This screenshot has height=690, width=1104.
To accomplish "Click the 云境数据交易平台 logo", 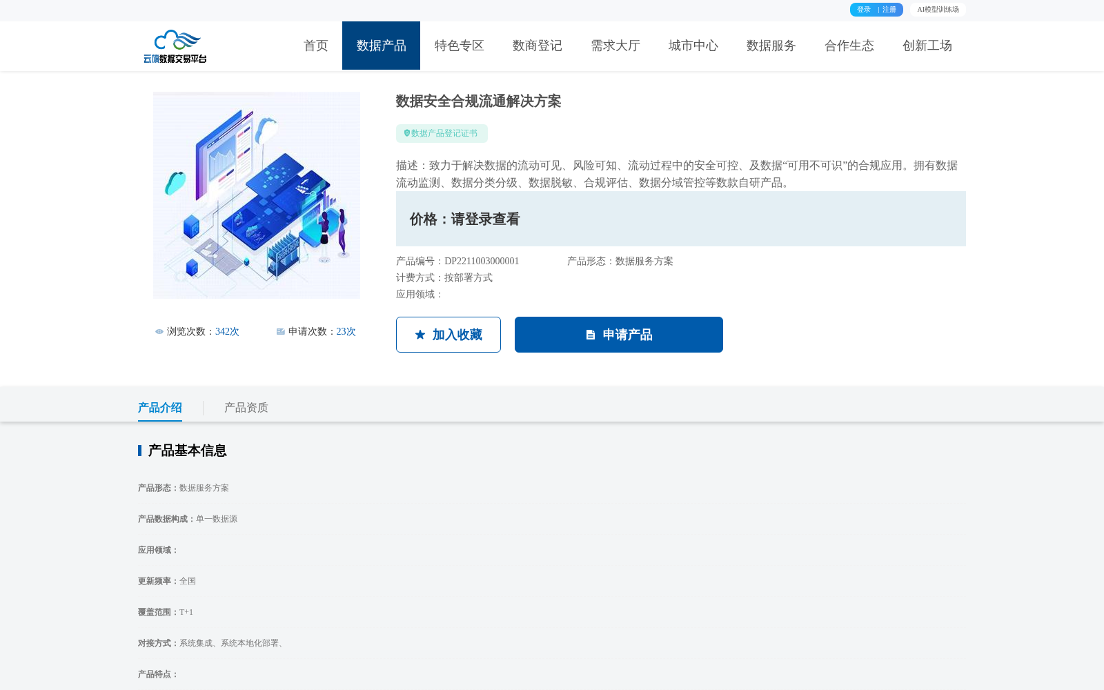I will pos(175,46).
